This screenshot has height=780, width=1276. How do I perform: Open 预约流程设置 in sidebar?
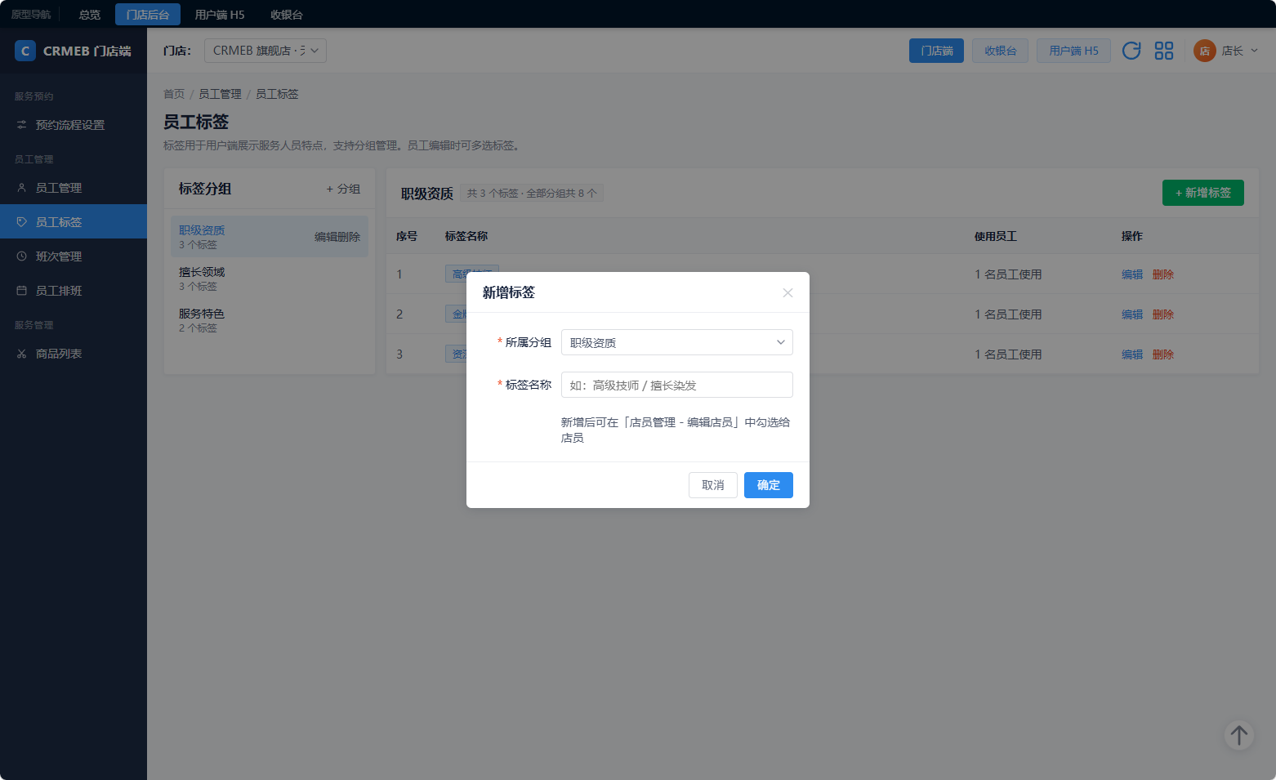(74, 125)
